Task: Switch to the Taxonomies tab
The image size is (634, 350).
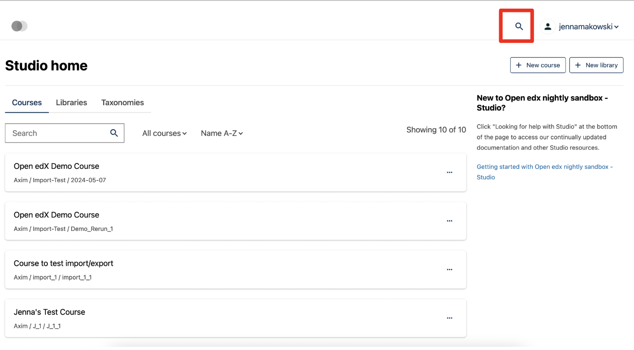Action: (x=122, y=103)
